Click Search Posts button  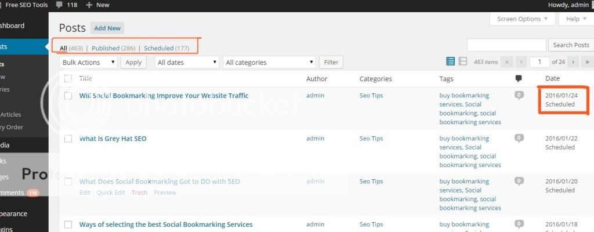571,45
